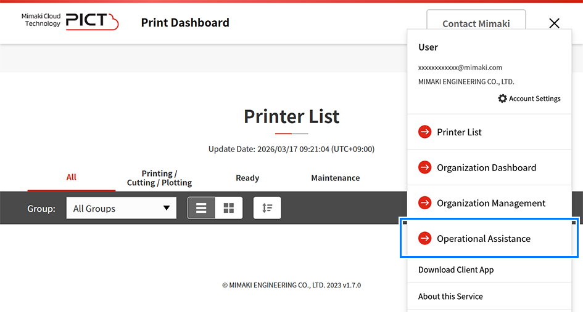The image size is (583, 312).
Task: Switch to Printing / Cutting / Plotting tab
Action: 160,178
